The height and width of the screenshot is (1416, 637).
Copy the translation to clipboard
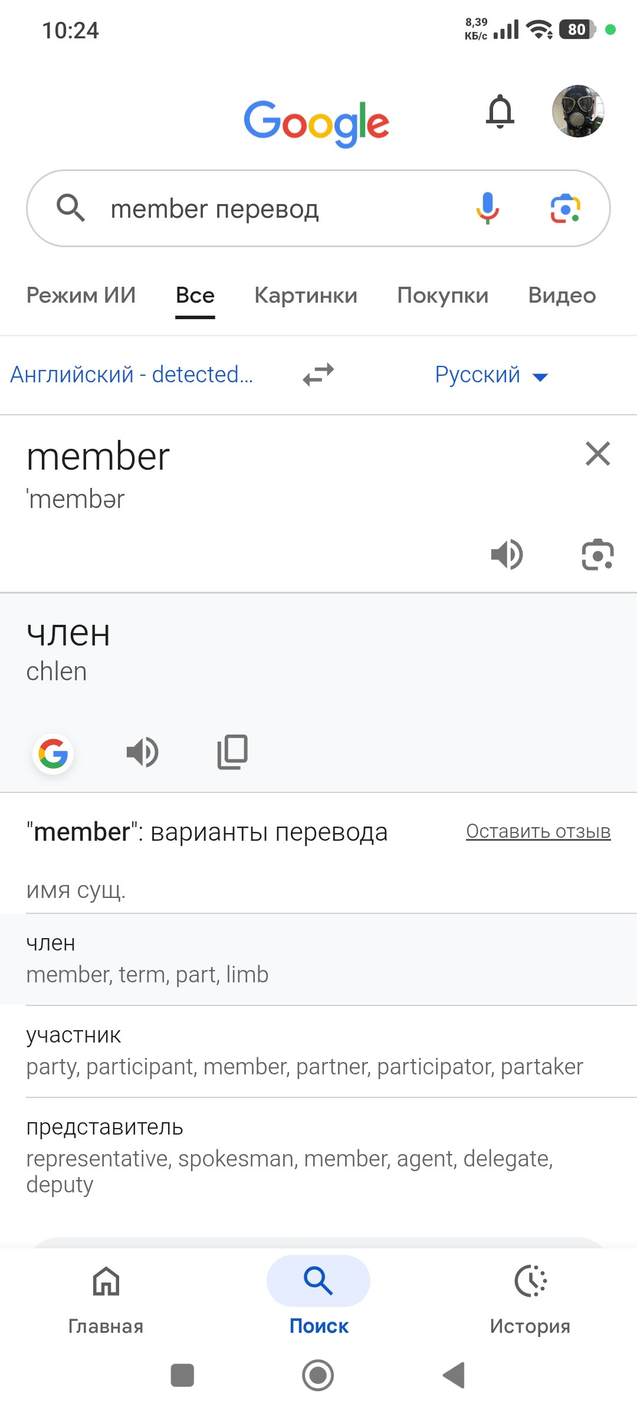coord(233,752)
